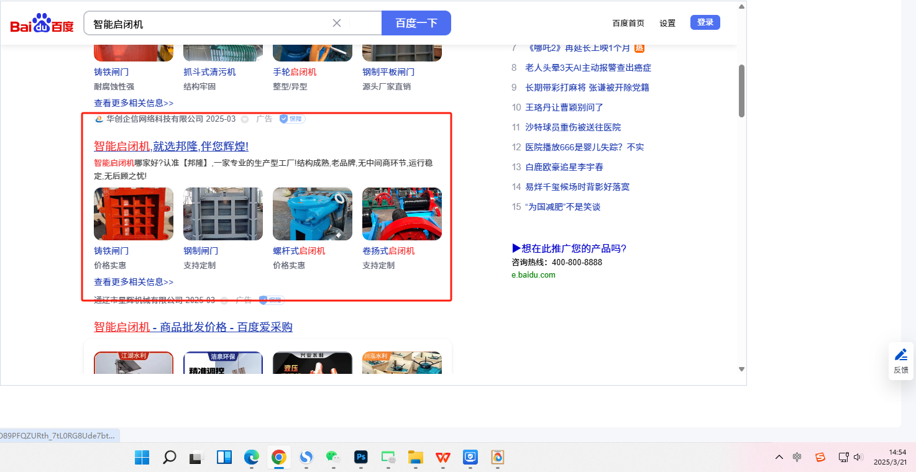Click the 保障 shield badge on 华创企信 ad
The width and height of the screenshot is (916, 472).
291,119
